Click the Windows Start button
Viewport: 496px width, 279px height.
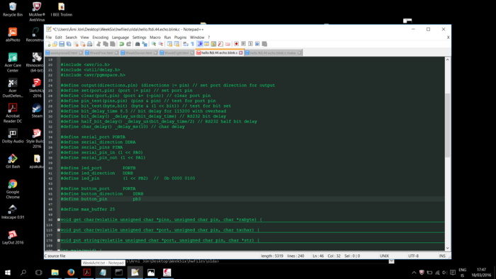tap(8, 273)
